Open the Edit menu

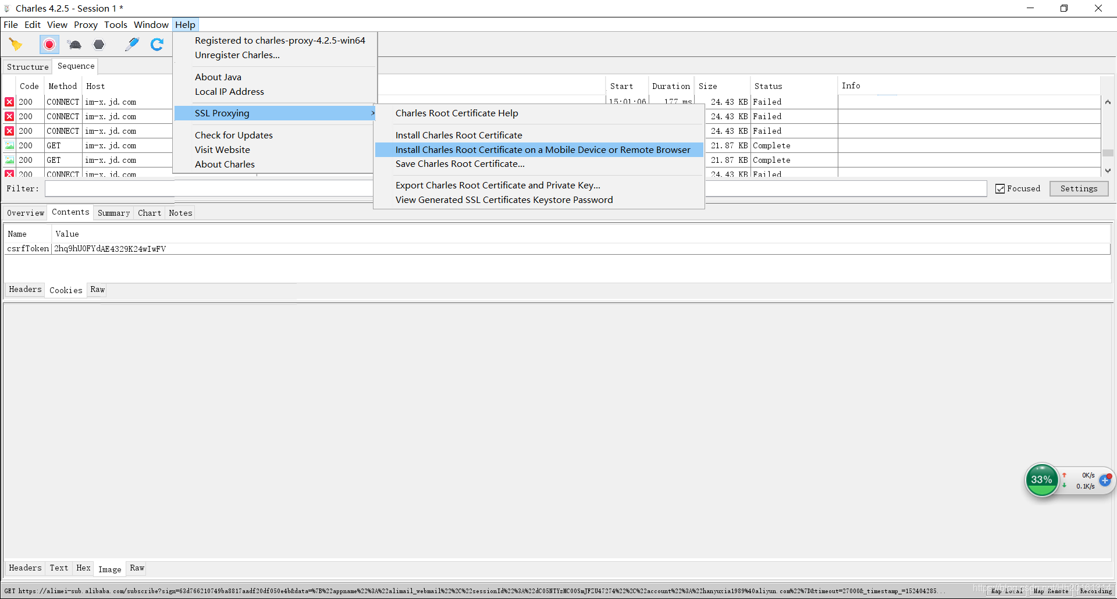[33, 24]
